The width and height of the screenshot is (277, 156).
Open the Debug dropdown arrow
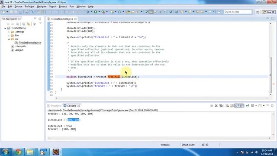[91, 12]
